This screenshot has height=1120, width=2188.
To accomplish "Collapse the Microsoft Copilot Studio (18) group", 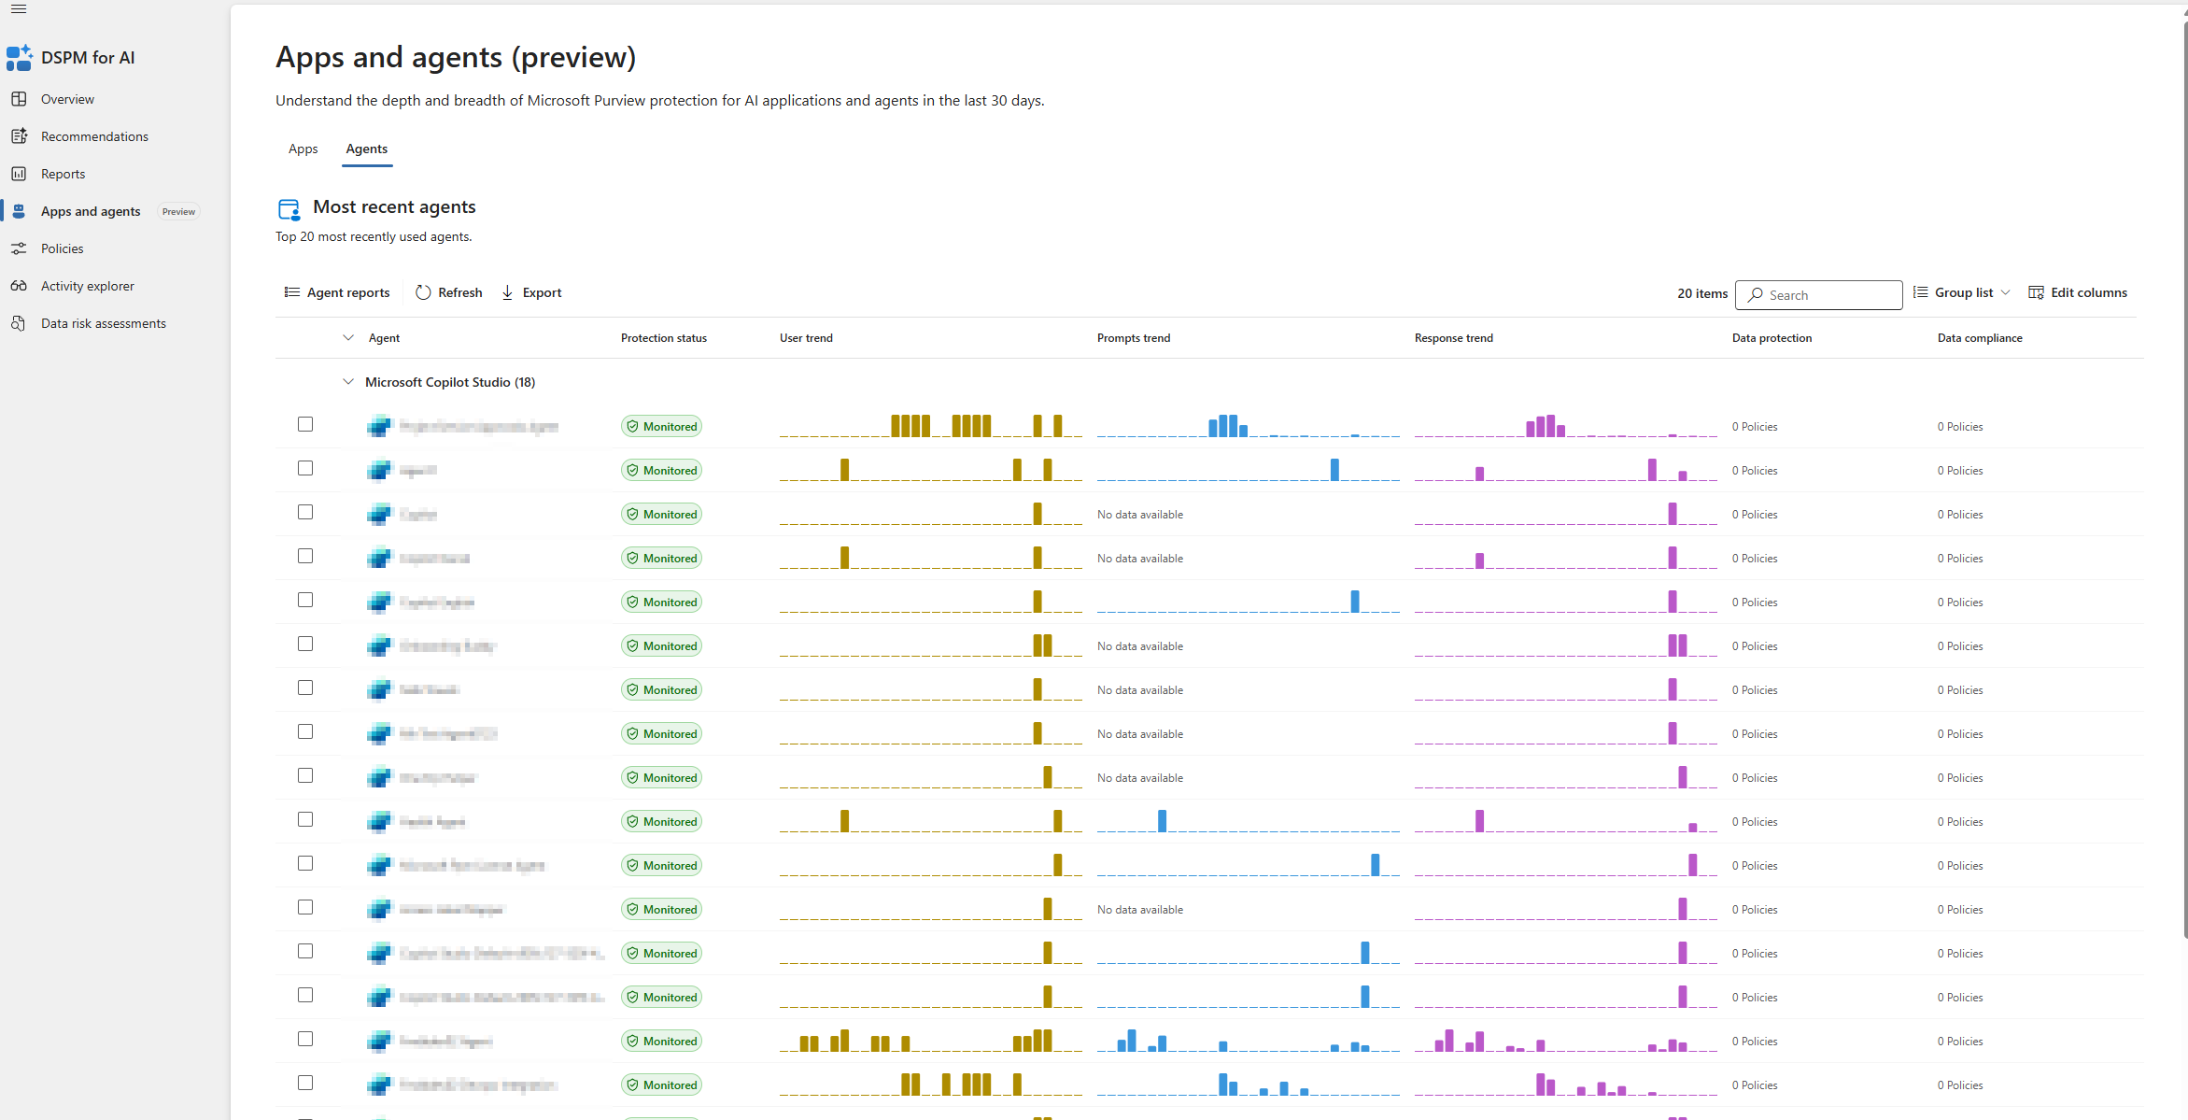I will click(x=348, y=382).
